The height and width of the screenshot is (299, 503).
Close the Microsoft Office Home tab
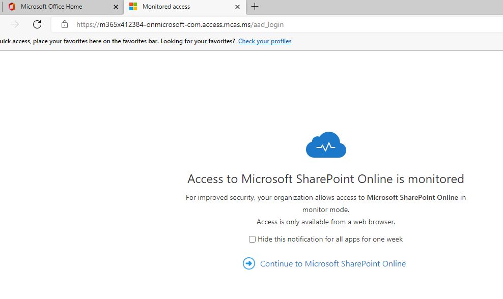tap(116, 7)
